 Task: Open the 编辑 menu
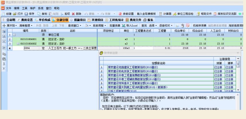tap(17, 8)
